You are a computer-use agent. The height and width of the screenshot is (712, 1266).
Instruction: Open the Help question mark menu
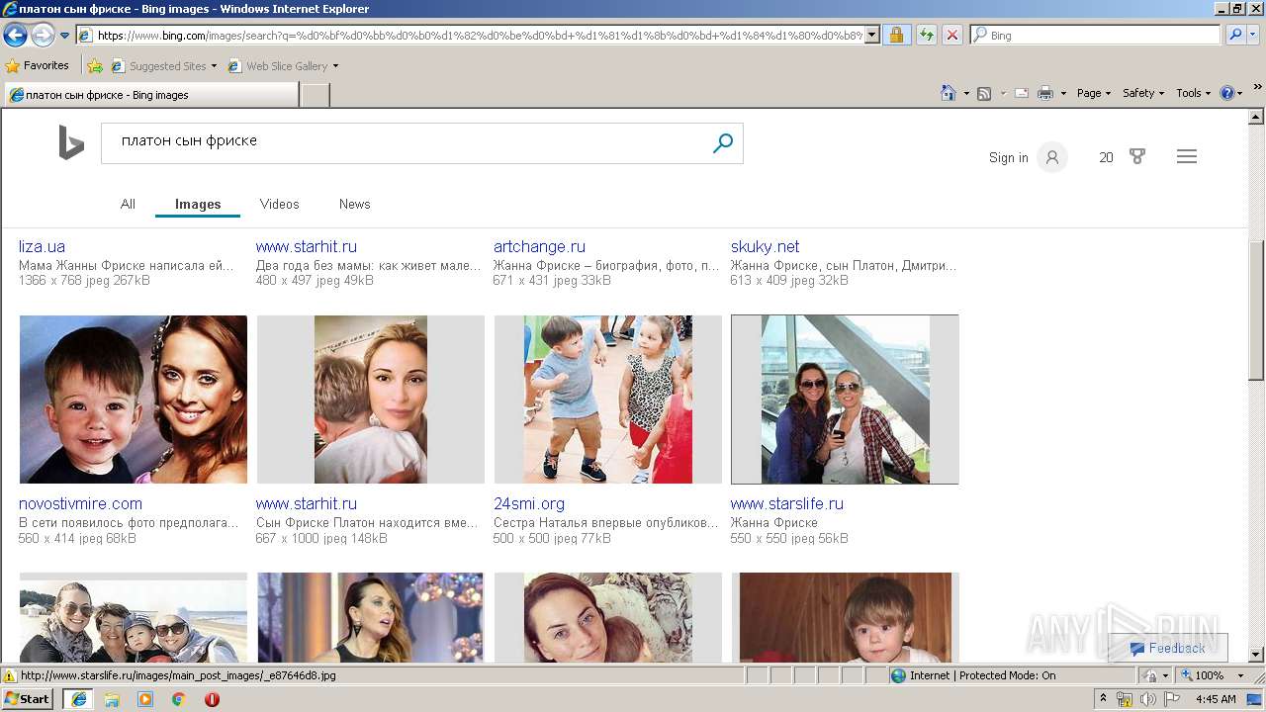1230,93
